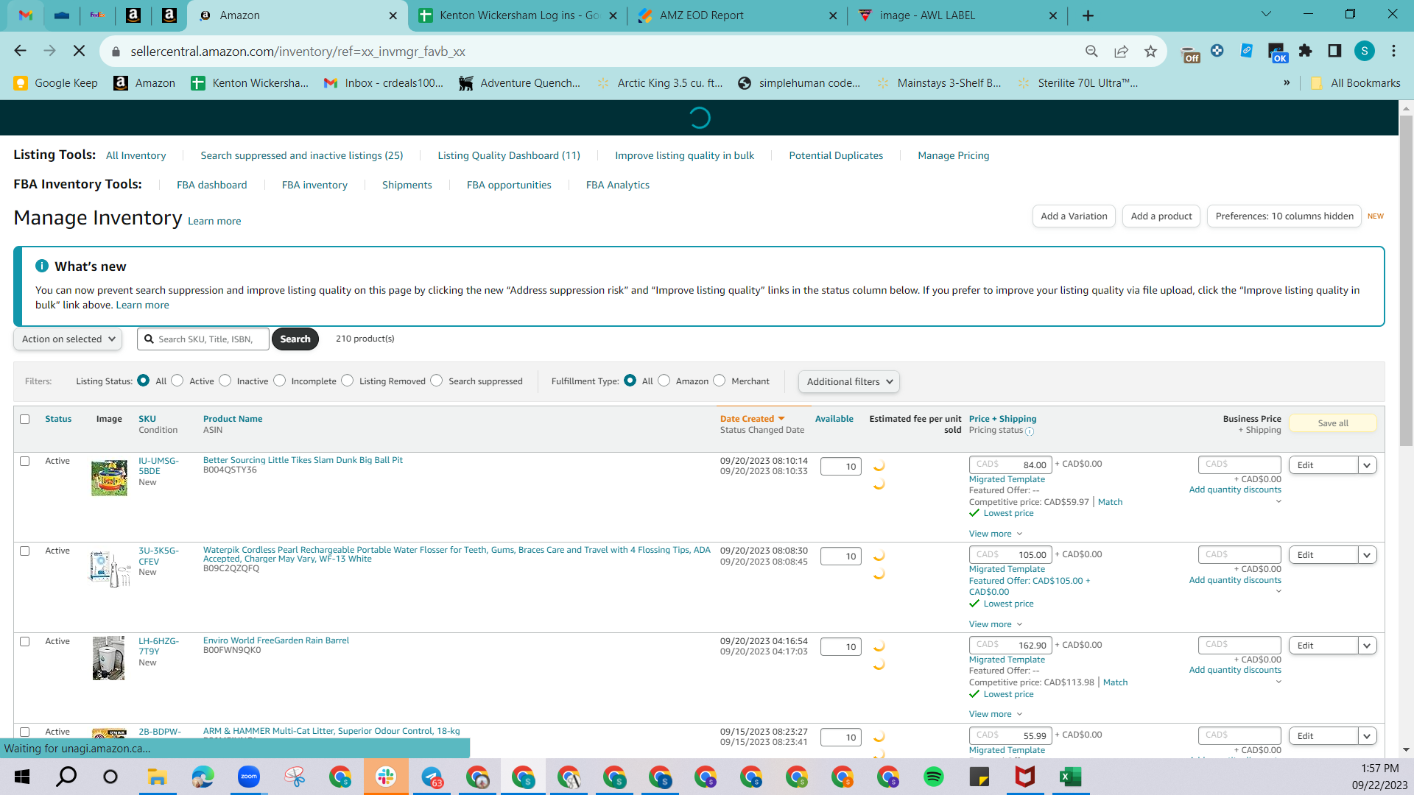The width and height of the screenshot is (1414, 795).
Task: Open Edit dropdown arrow for Waterpik row
Action: 1367,555
